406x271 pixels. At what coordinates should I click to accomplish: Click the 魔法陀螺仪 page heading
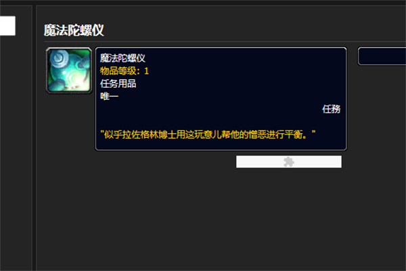(74, 30)
